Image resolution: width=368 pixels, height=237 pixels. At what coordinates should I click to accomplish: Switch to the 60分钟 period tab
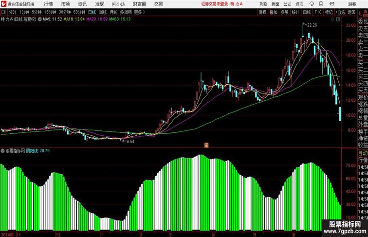click(79, 12)
